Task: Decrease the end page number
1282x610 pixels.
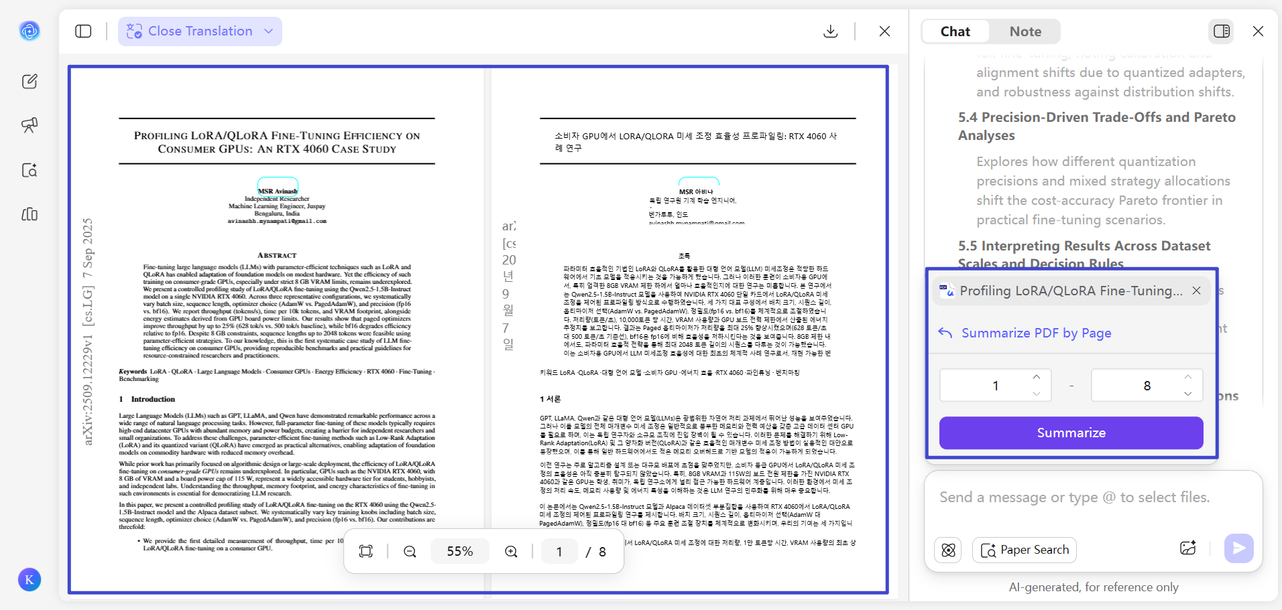Action: click(1188, 394)
